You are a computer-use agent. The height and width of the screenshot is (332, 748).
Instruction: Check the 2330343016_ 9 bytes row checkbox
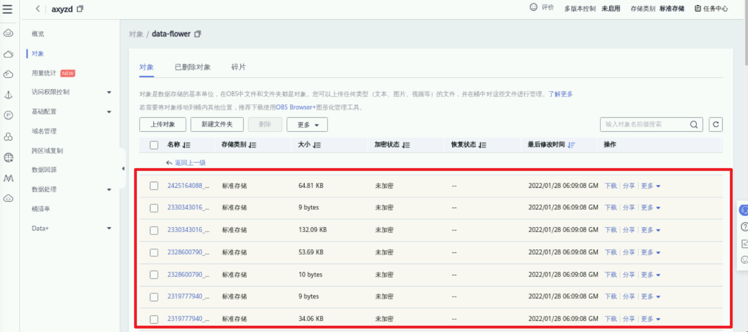pyautogui.click(x=154, y=208)
